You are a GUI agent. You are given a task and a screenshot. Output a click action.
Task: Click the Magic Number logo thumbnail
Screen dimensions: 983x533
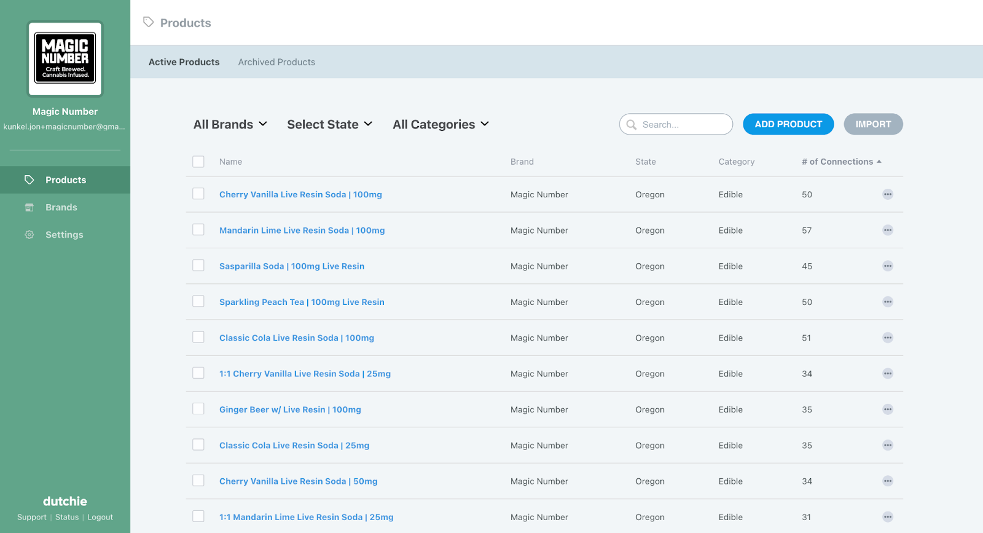point(65,59)
